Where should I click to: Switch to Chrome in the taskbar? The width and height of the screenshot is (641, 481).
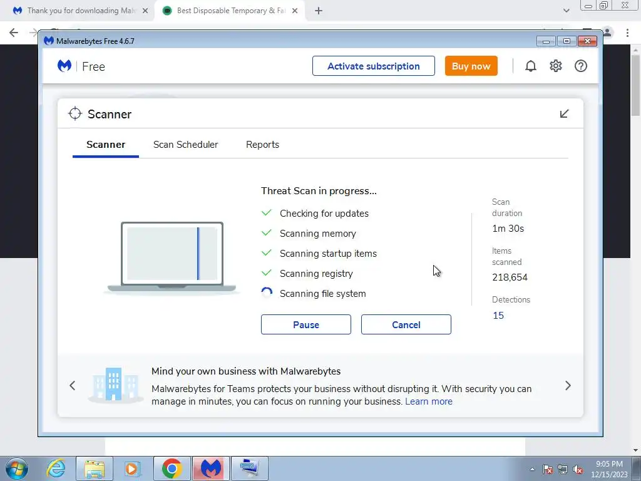tap(172, 468)
